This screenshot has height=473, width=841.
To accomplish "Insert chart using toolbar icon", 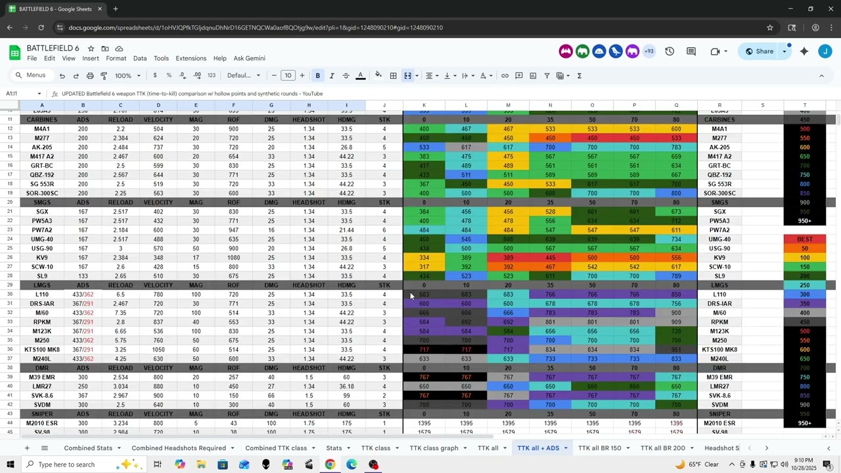I will [533, 76].
